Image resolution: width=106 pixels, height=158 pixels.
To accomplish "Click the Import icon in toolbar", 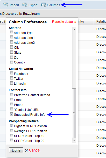I will click(6, 5).
